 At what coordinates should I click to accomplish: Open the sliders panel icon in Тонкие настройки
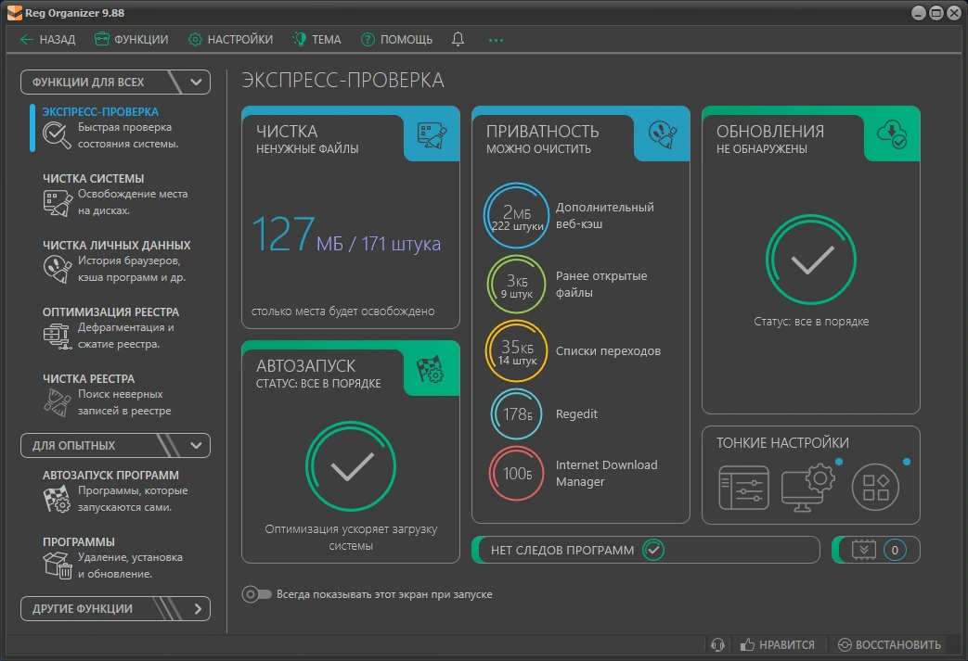tap(744, 488)
